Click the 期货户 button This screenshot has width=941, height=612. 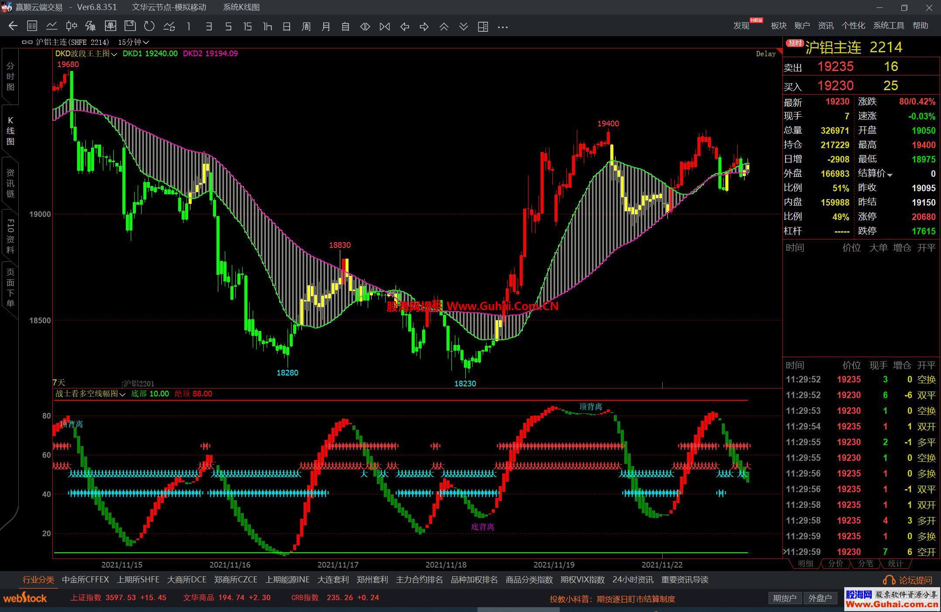tap(784, 598)
